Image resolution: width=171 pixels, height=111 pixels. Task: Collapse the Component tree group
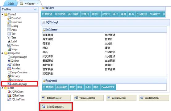pos(2,53)
